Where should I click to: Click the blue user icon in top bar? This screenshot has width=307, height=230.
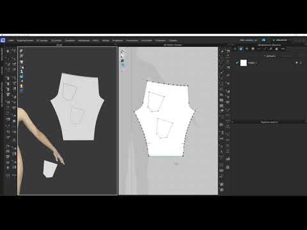(264, 40)
